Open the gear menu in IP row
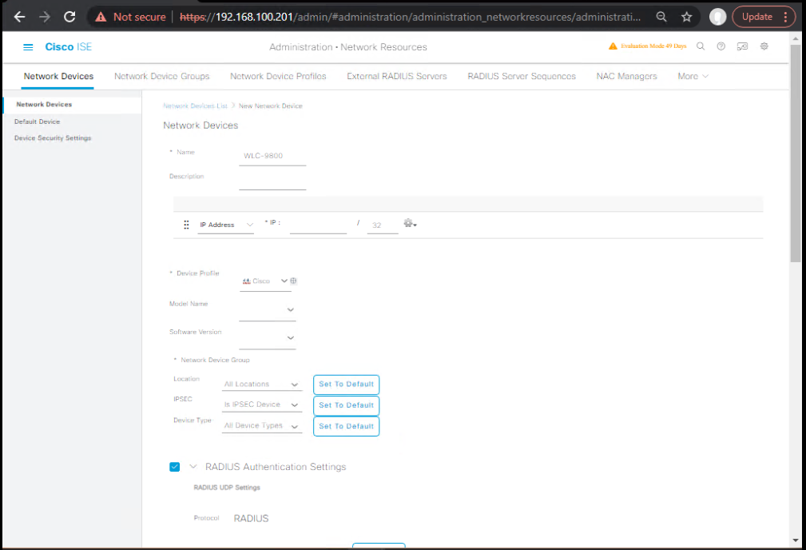Viewport: 806px width, 550px height. coord(410,223)
